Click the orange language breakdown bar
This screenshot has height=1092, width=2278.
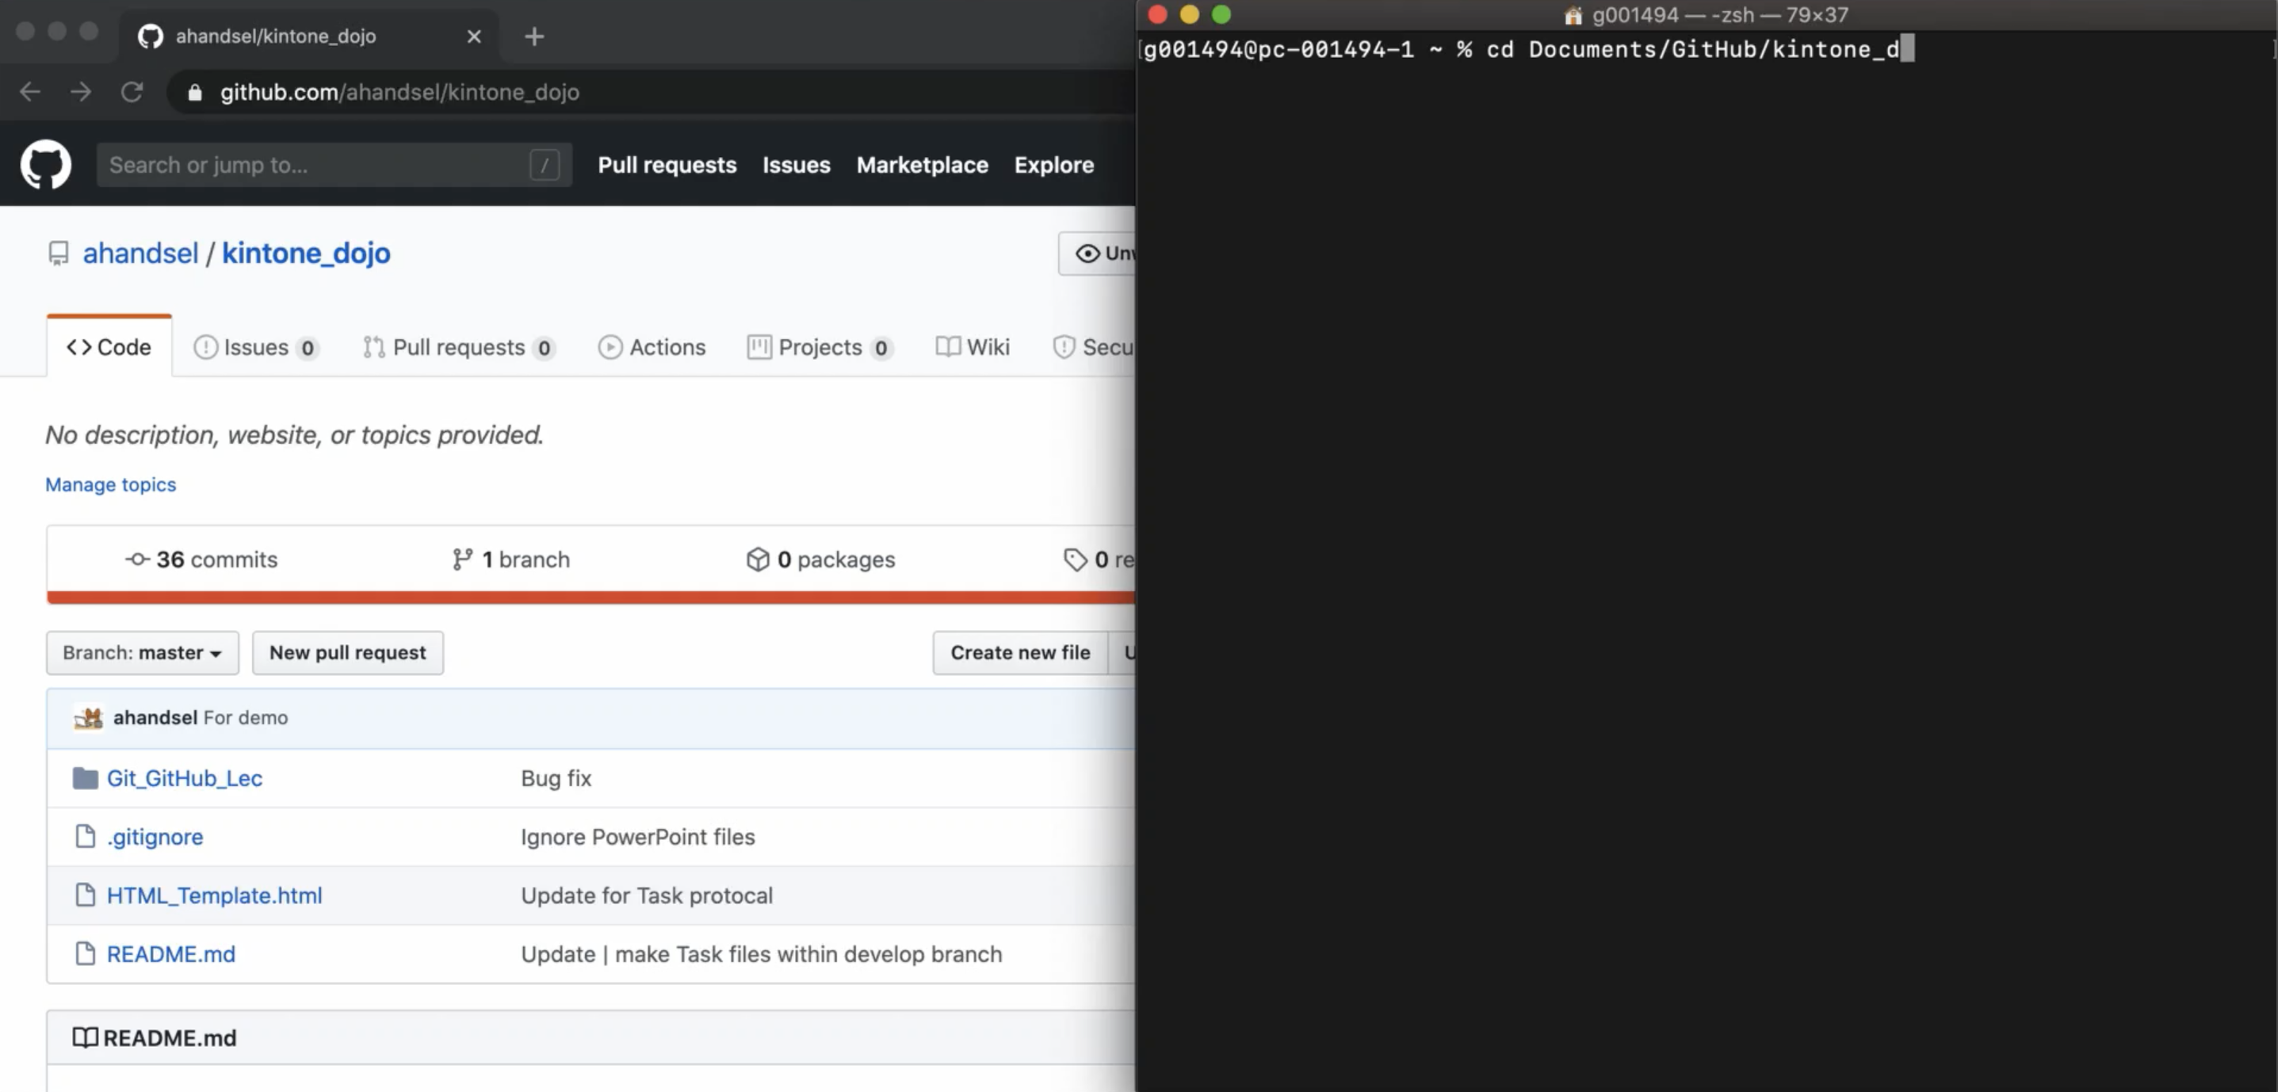pos(591,598)
